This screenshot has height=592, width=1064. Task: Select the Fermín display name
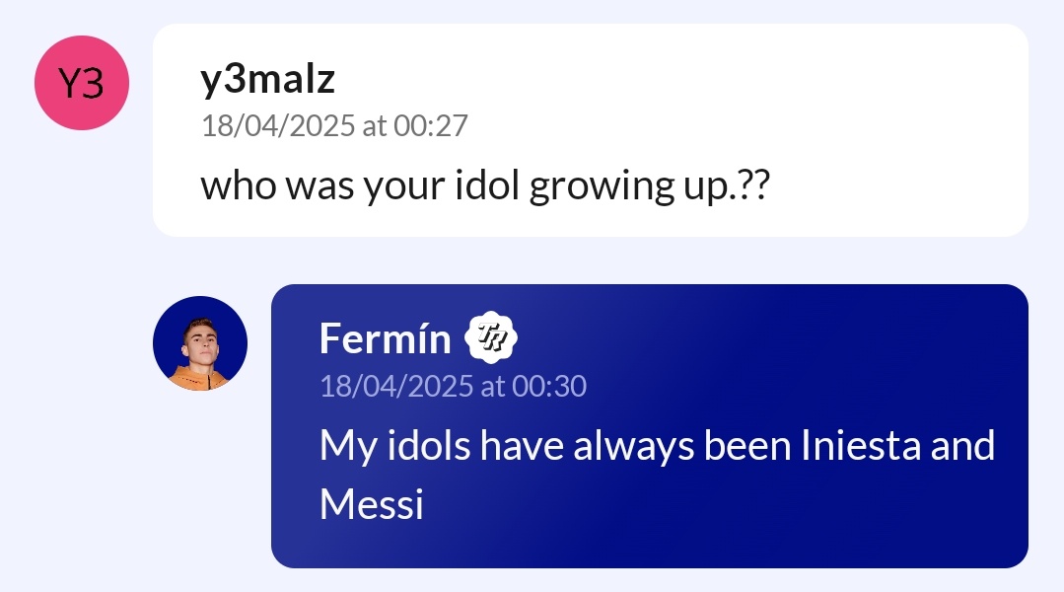click(385, 339)
